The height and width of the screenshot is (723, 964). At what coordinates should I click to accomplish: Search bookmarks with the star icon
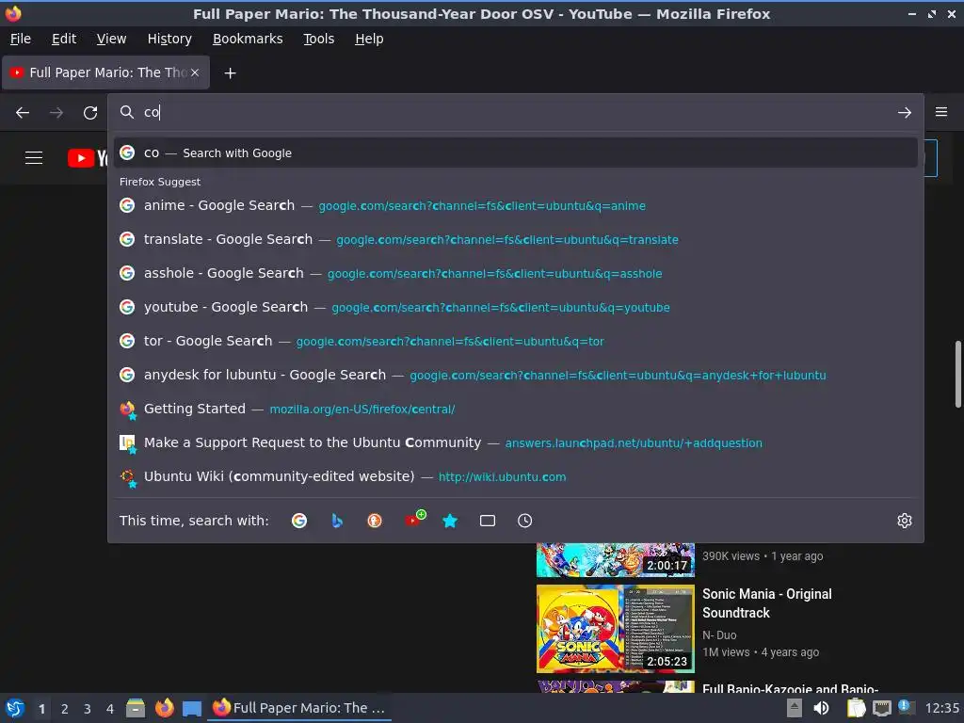click(450, 521)
